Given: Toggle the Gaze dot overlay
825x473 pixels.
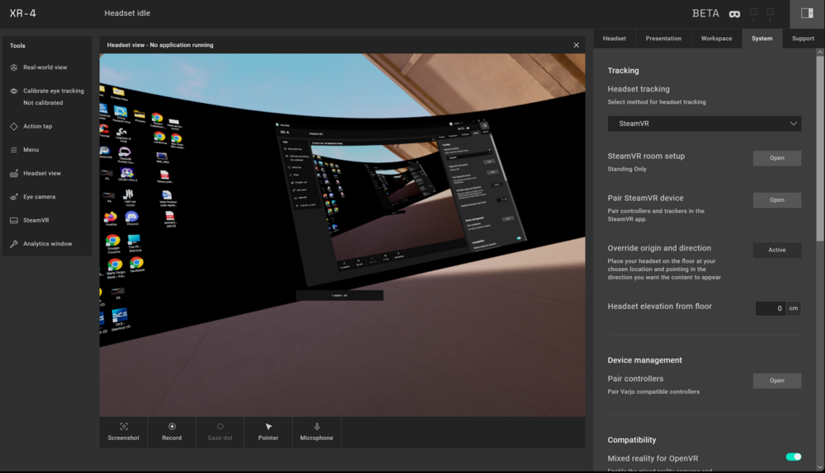Looking at the screenshot, I should (220, 432).
